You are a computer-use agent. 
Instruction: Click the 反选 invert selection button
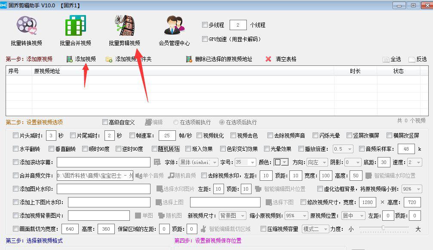tap(417, 59)
